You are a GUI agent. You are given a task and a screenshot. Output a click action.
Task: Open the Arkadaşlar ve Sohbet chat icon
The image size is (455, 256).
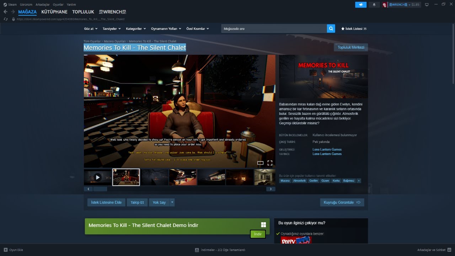coord(449,250)
